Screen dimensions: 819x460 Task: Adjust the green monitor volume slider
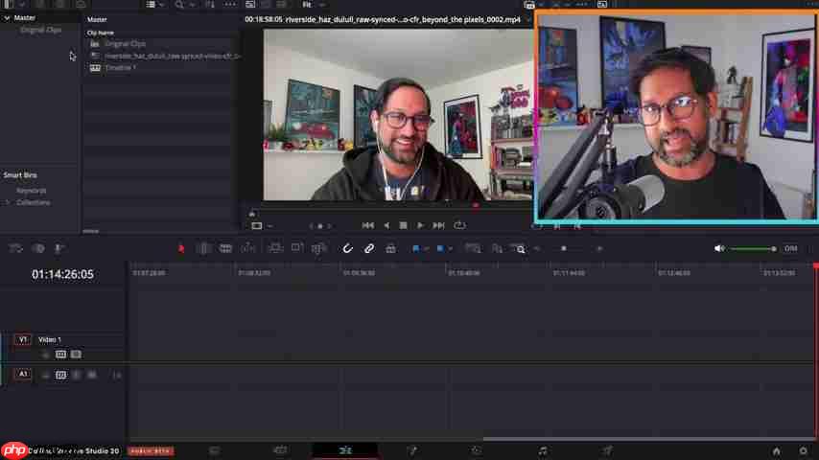tap(753, 249)
